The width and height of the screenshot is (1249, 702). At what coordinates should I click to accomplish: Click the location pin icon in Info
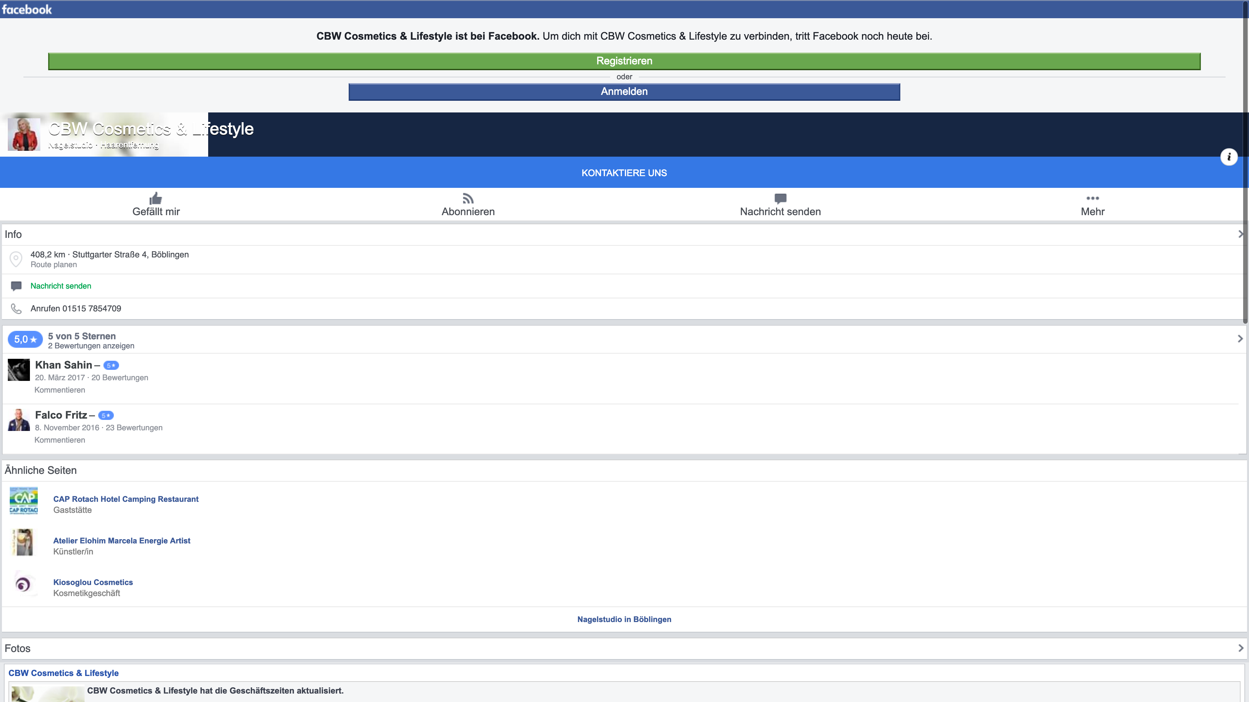(x=16, y=259)
